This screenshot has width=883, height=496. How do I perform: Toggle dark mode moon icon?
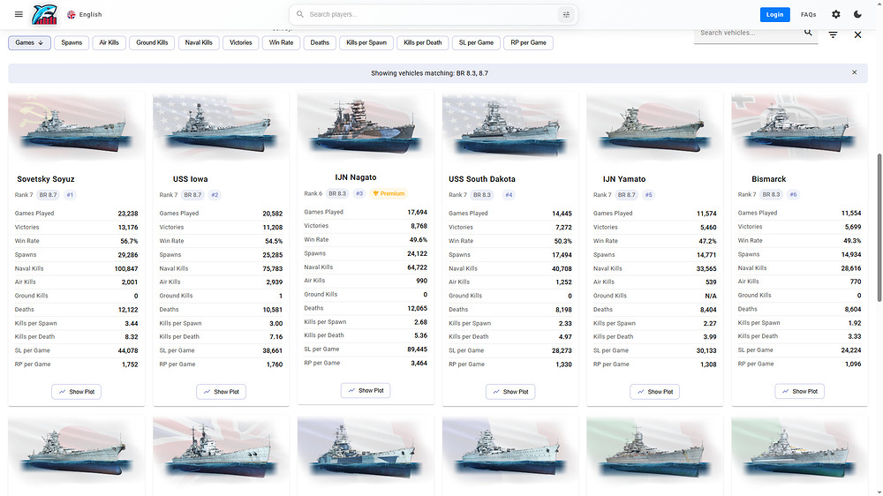click(x=857, y=15)
